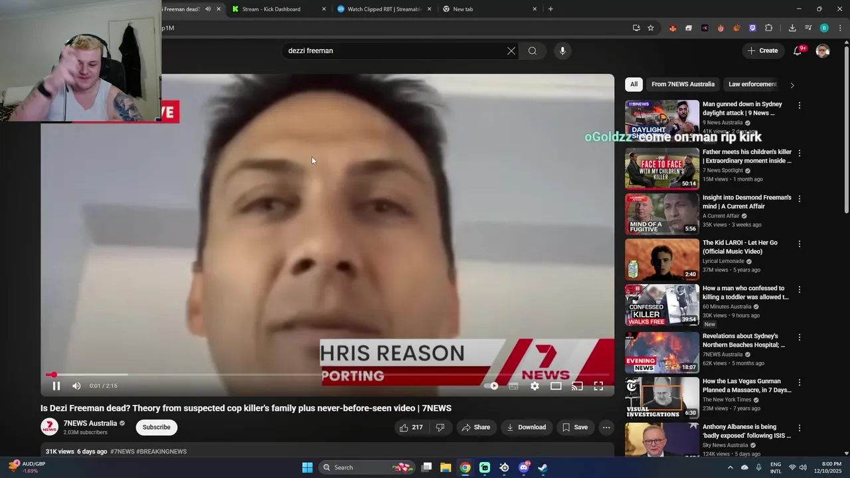Switch to the 'New tab' browser tab
The width and height of the screenshot is (850, 478).
(489, 9)
